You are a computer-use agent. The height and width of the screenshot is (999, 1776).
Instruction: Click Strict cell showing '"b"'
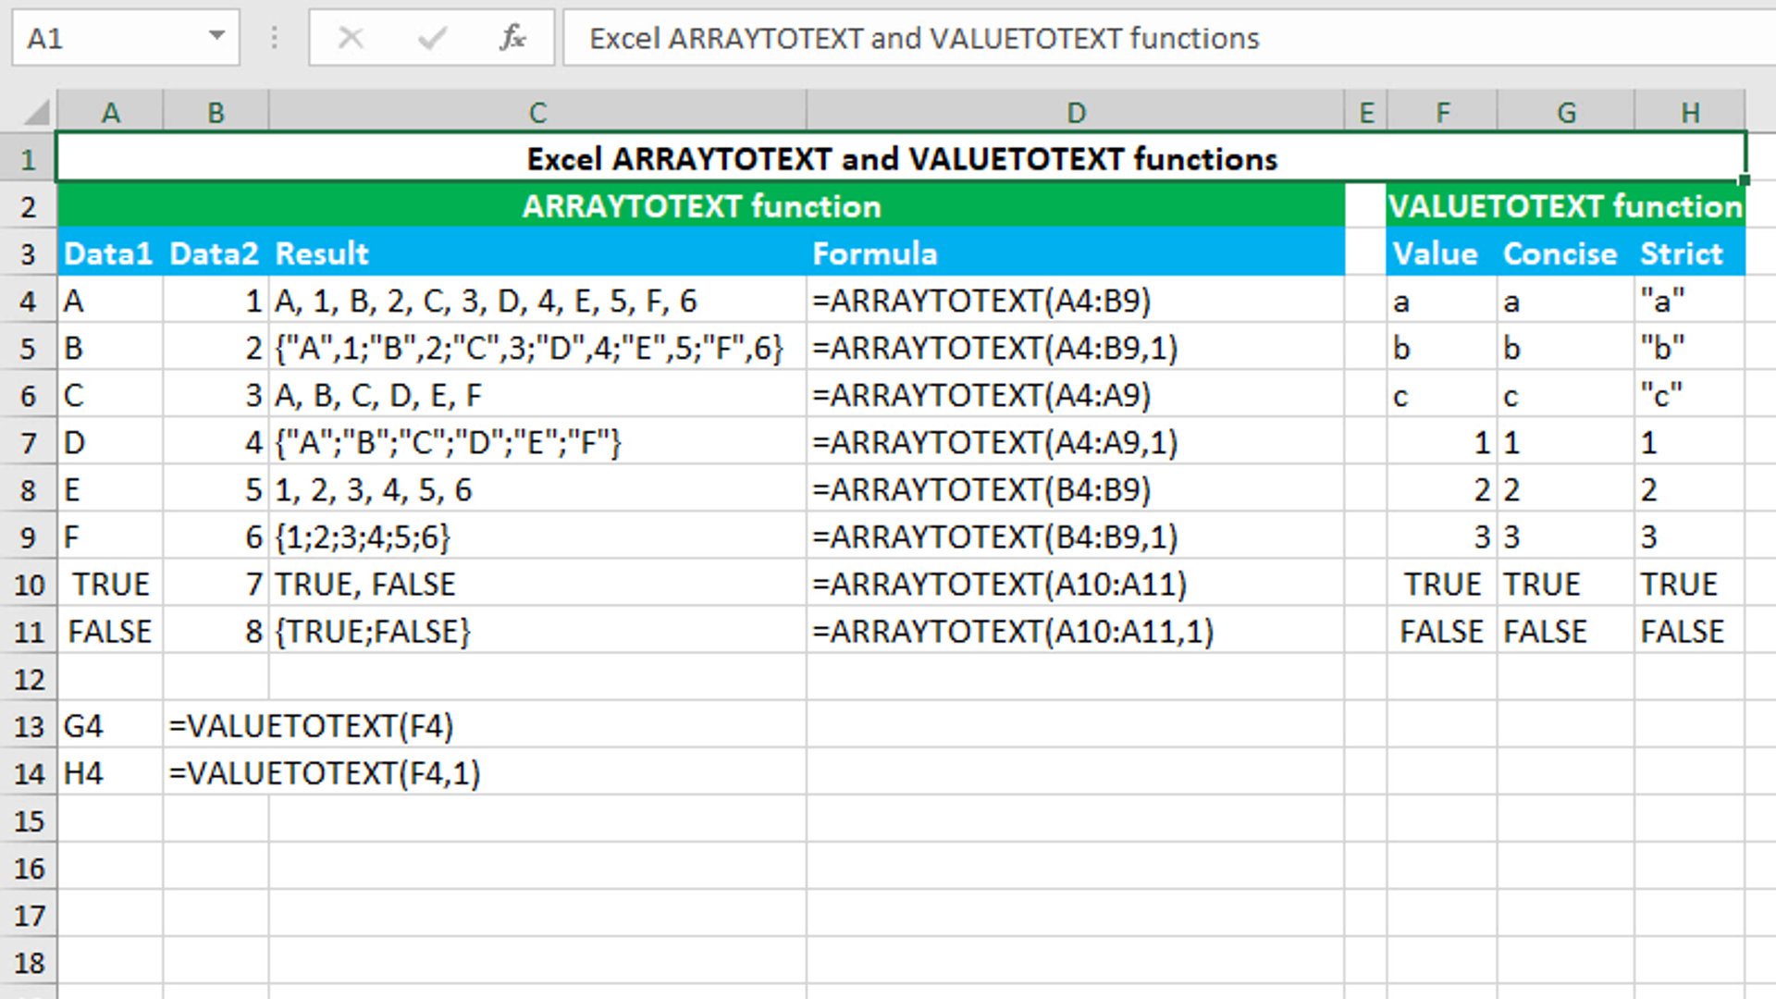click(1690, 348)
